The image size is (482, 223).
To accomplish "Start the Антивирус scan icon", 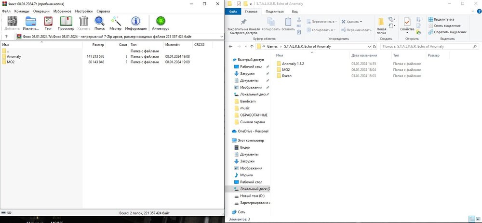I will pyautogui.click(x=161, y=23).
